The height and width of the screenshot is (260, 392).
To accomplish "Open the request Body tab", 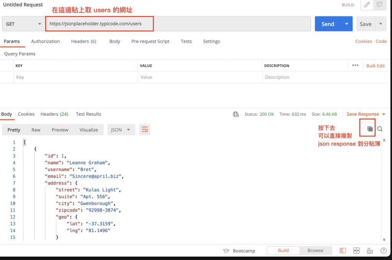I will coord(115,41).
